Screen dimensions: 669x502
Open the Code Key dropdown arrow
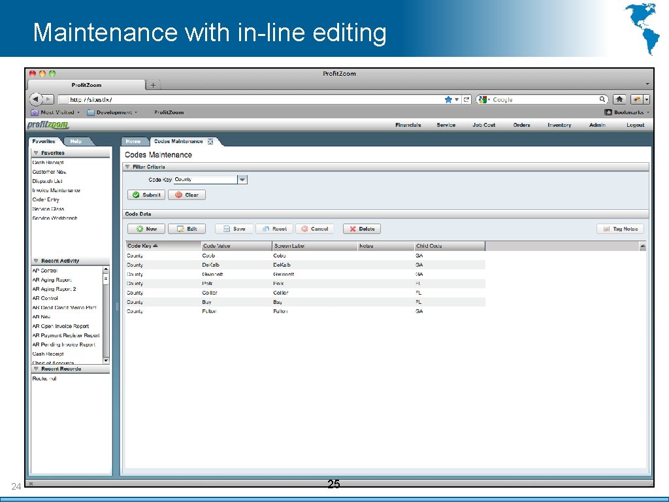click(242, 180)
